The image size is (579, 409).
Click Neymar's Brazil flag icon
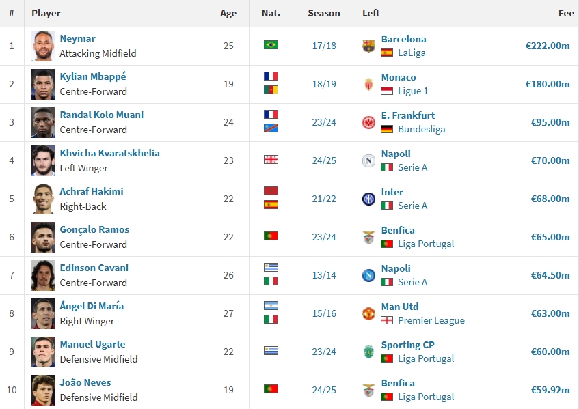tap(271, 45)
